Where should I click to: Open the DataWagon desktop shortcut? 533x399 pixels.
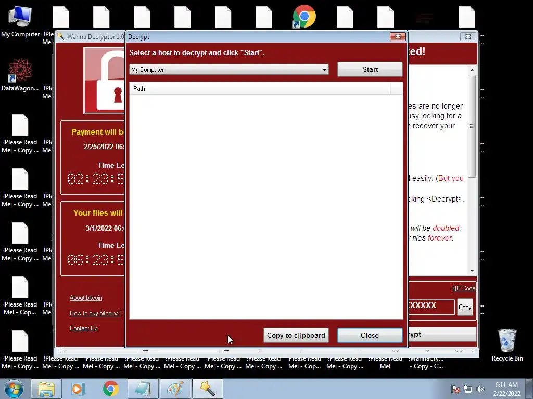(x=20, y=75)
